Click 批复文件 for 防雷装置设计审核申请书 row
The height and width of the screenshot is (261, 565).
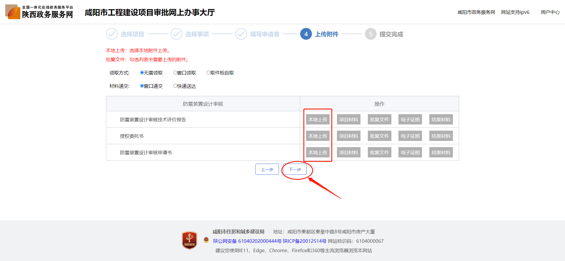379,152
